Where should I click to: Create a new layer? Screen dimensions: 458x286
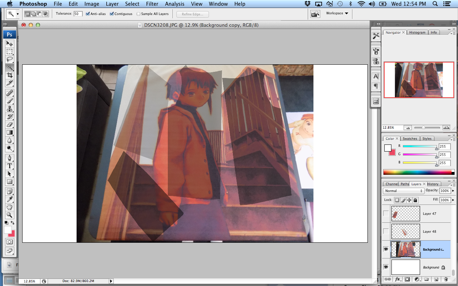click(436, 279)
